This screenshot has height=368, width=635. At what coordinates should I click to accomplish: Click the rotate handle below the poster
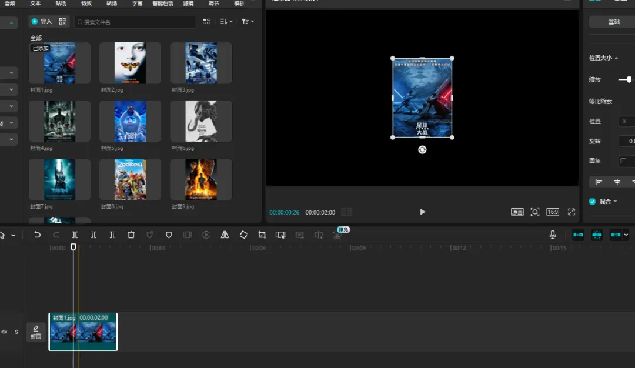pos(422,150)
